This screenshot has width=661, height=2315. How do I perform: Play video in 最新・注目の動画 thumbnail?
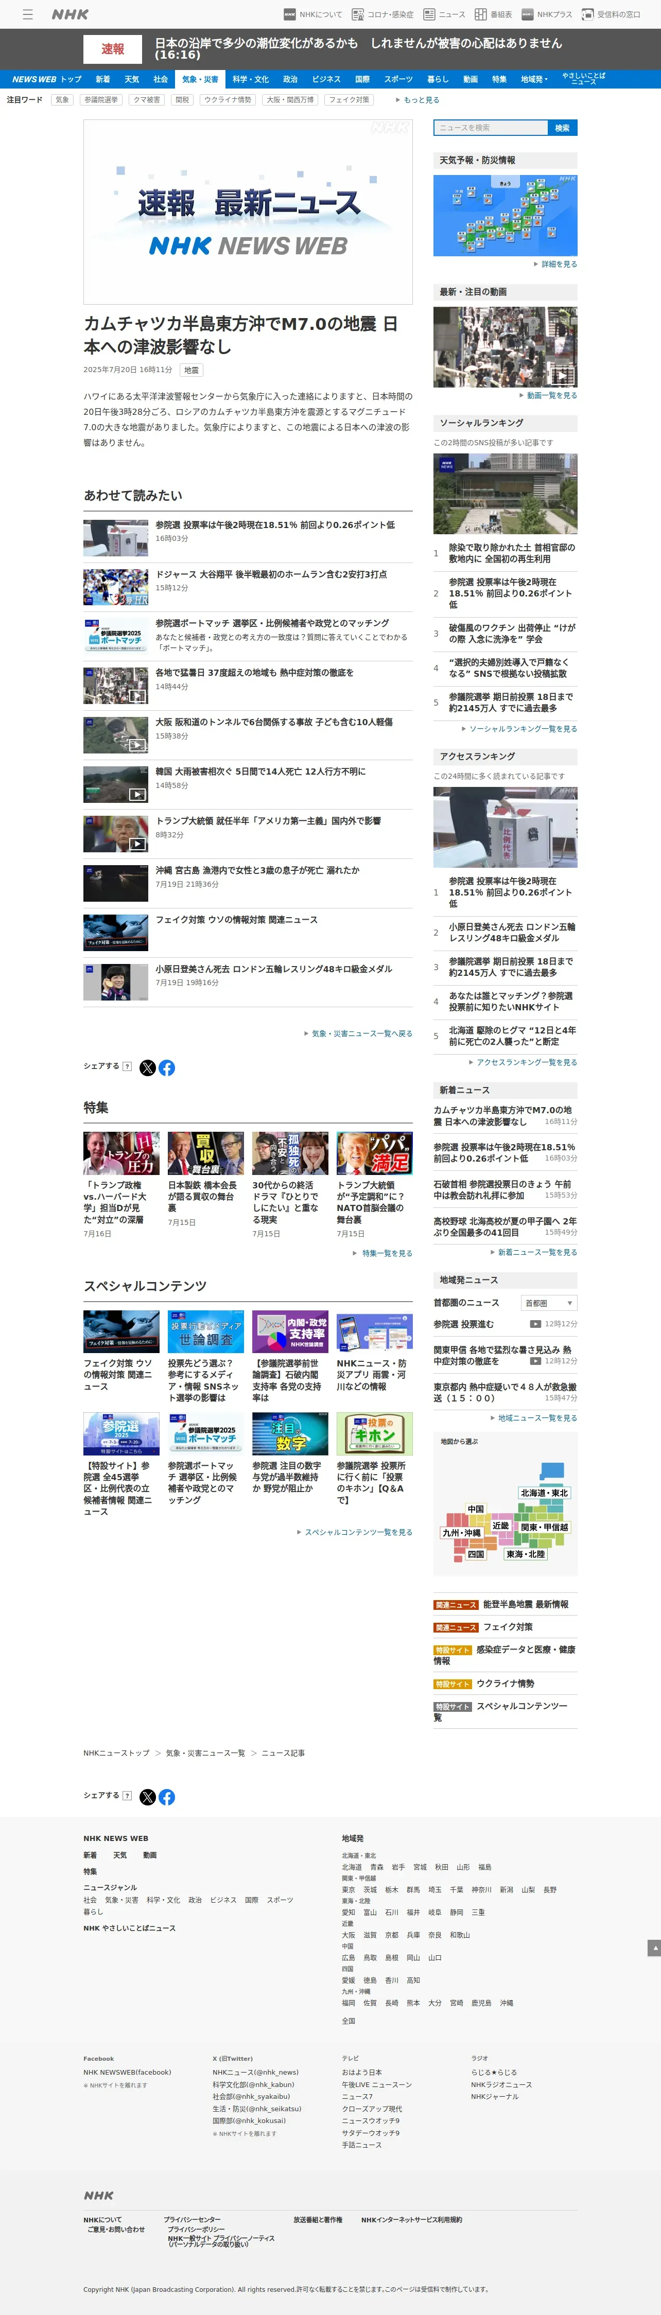click(x=506, y=347)
